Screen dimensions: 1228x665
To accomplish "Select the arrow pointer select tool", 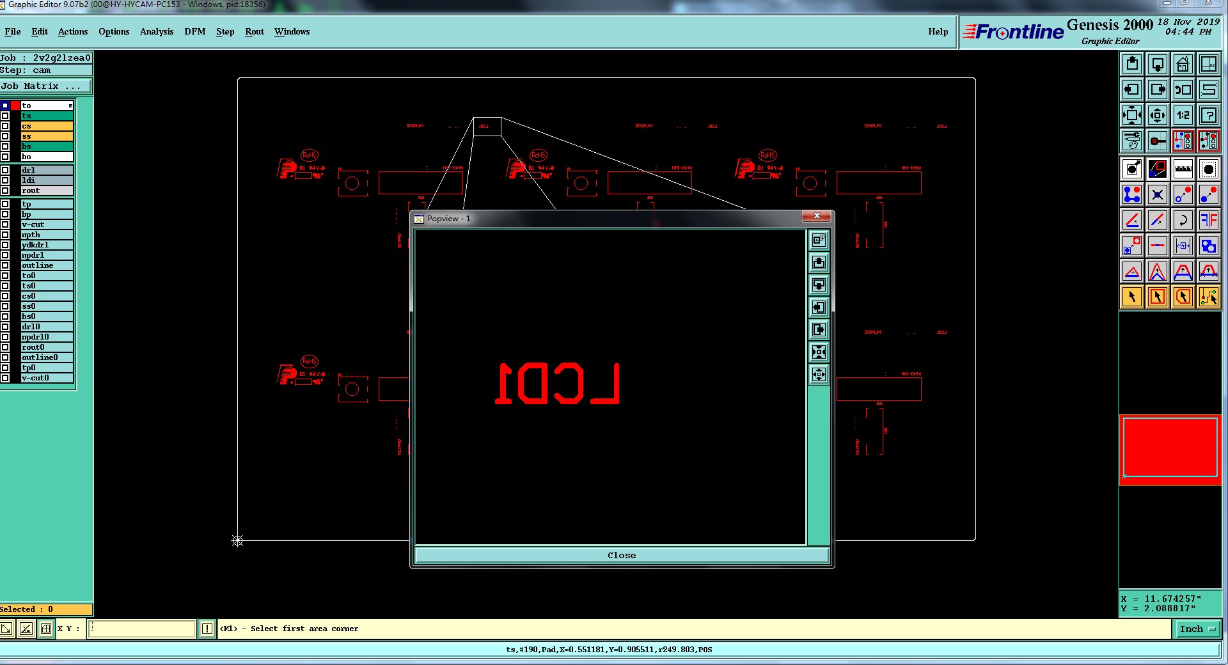I will (x=1132, y=297).
